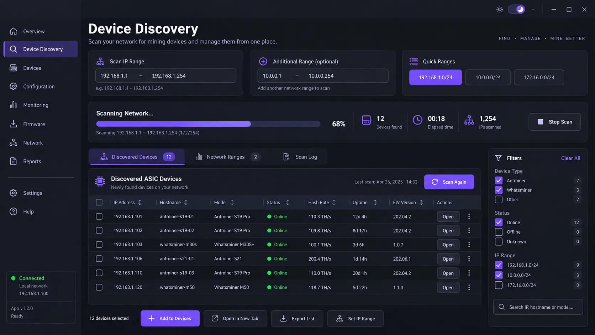Click the Settings gear icon in sidebar
Screen dimensions: 595x335
click(x=14, y=193)
